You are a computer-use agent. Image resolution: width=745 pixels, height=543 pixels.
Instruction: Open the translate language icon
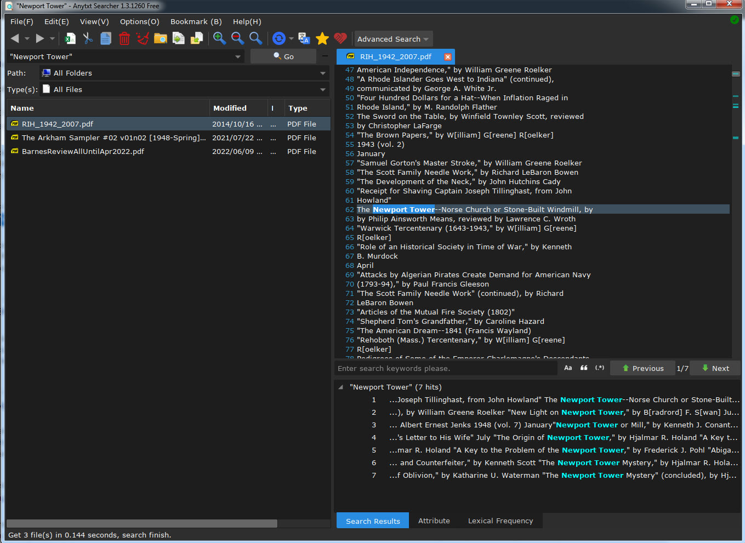pyautogui.click(x=304, y=38)
